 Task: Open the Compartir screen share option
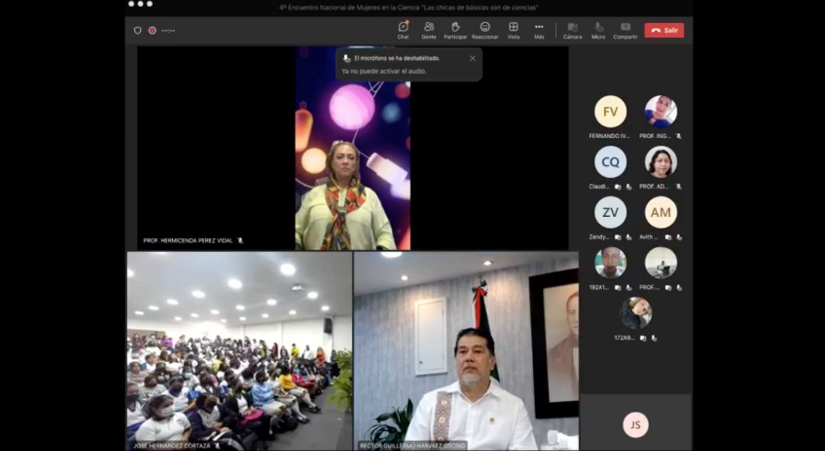click(x=625, y=30)
